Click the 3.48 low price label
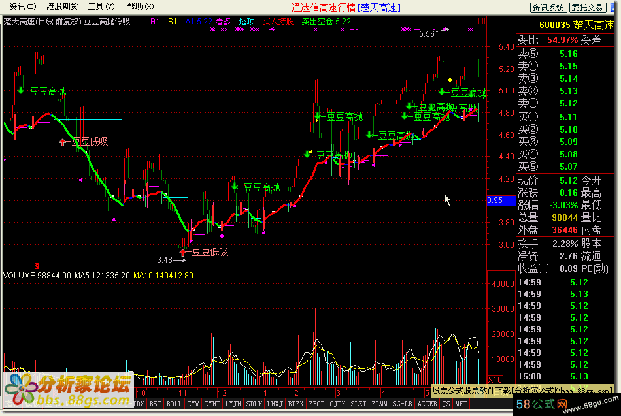Screen dimensions: 621x416 pyautogui.click(x=165, y=260)
